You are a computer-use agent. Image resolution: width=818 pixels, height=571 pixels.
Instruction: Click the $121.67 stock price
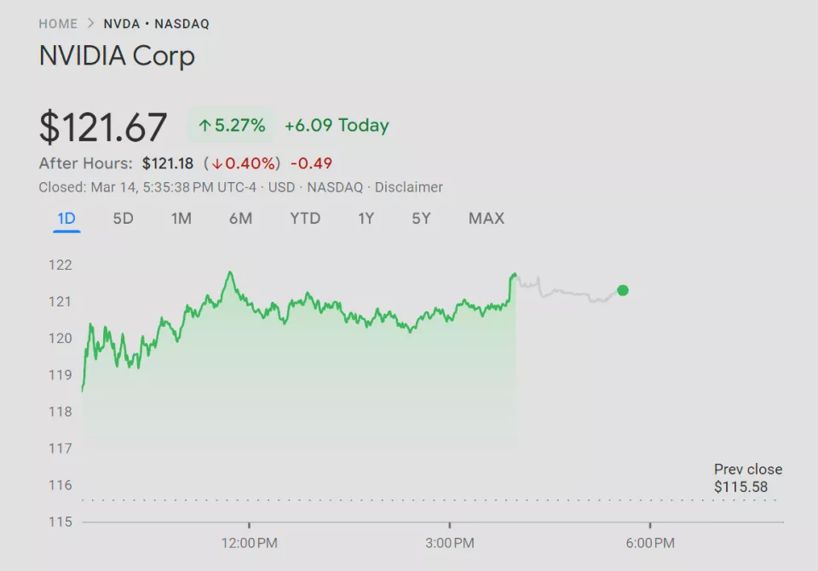(103, 128)
